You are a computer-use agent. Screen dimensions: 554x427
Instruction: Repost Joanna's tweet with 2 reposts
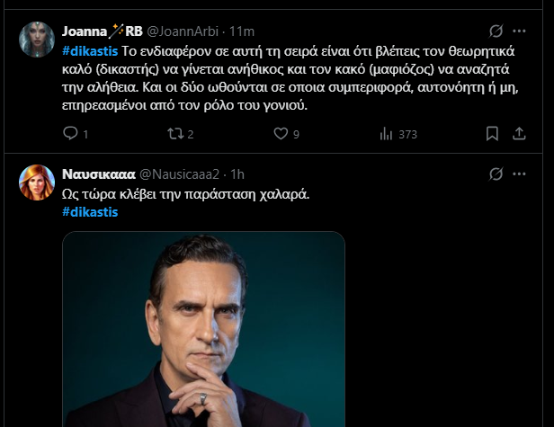coord(176,134)
